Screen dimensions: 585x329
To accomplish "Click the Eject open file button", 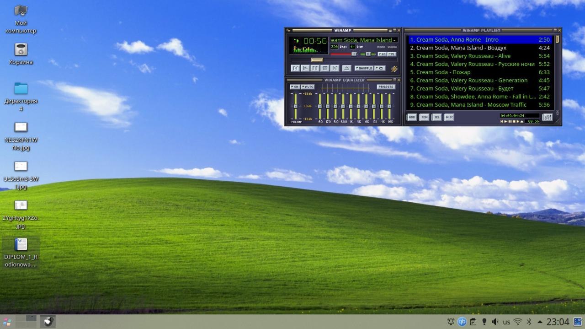I will (x=346, y=68).
